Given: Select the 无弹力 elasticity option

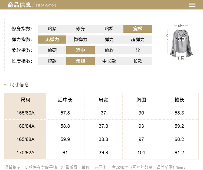Looking at the screenshot, I should click(52, 40).
